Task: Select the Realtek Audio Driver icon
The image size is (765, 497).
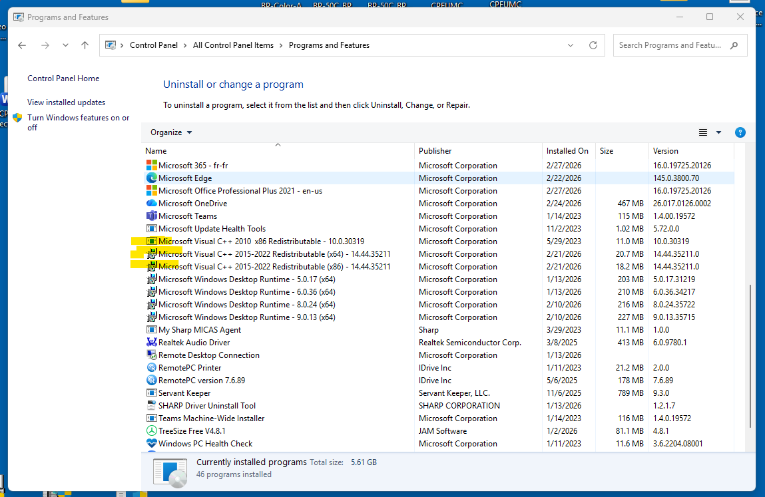Action: coord(152,342)
